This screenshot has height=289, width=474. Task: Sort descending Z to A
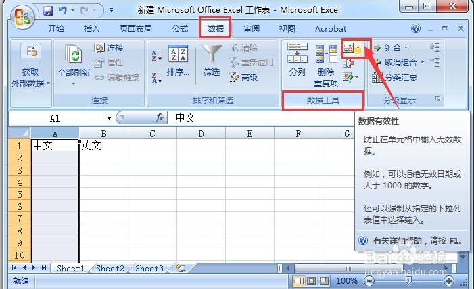(157, 78)
